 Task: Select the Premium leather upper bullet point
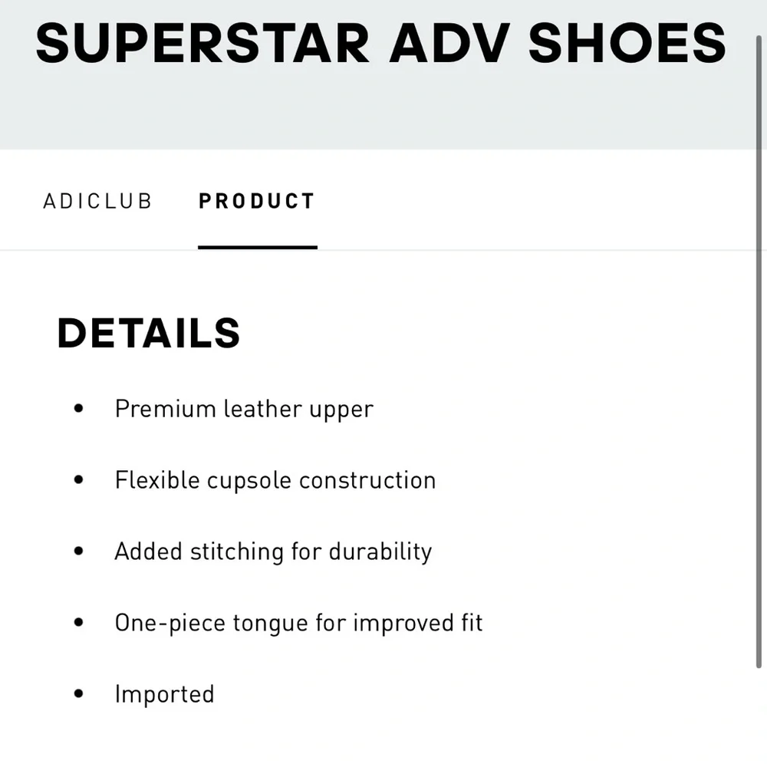tap(244, 408)
